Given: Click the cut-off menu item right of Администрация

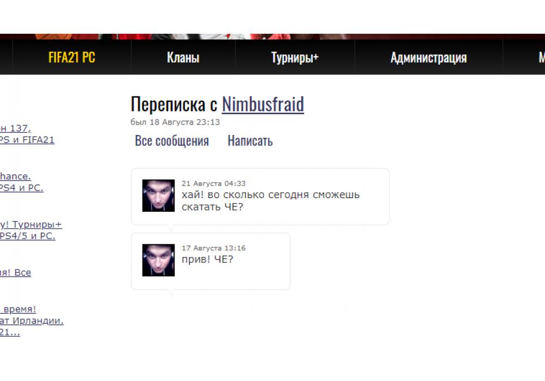Looking at the screenshot, I should click(x=541, y=57).
